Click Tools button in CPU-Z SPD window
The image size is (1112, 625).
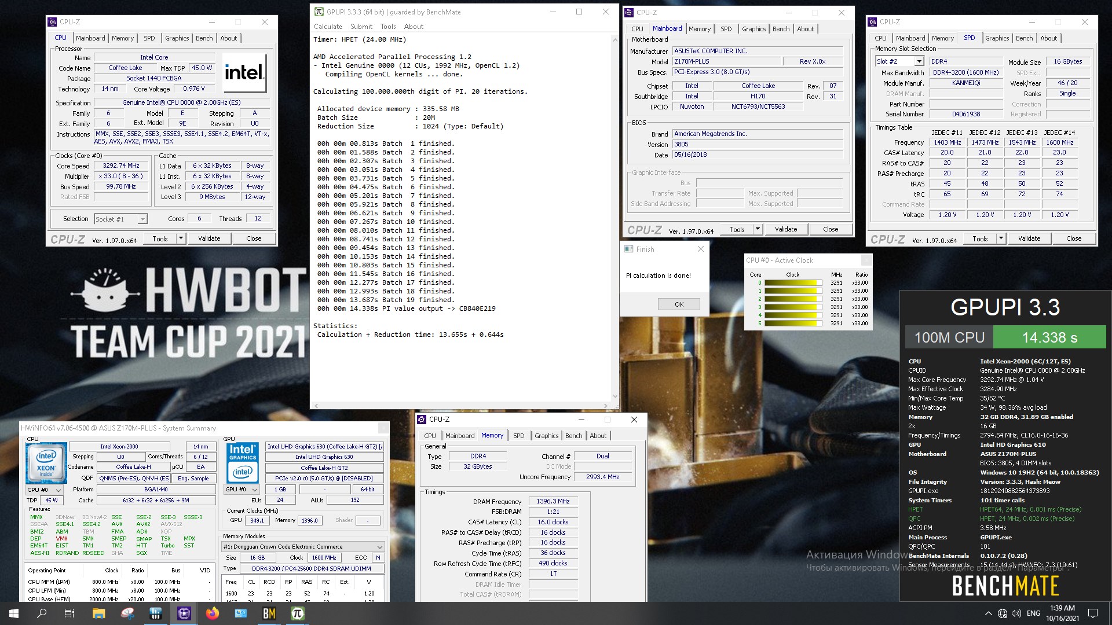(x=980, y=238)
